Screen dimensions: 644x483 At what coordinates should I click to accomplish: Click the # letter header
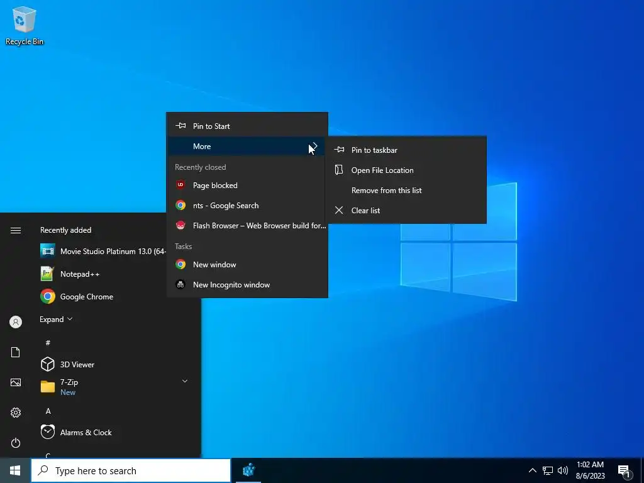pos(48,343)
